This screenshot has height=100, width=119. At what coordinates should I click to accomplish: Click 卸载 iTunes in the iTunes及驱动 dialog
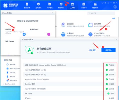click(x=10, y=41)
